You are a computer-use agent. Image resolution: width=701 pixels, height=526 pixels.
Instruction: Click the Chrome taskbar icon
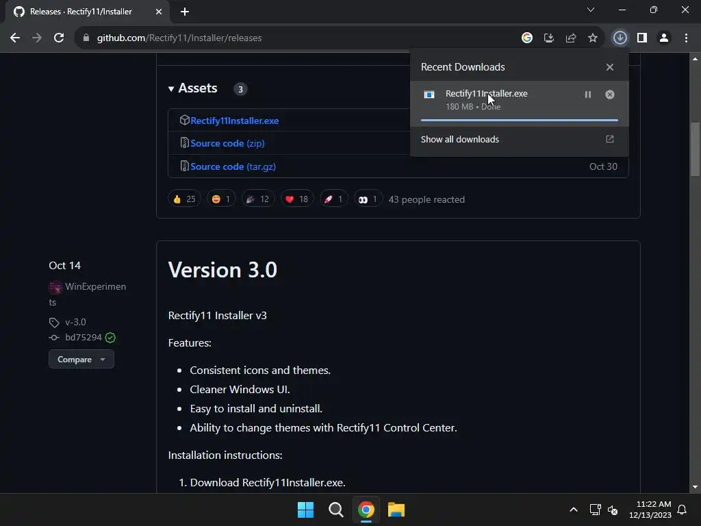point(366,510)
